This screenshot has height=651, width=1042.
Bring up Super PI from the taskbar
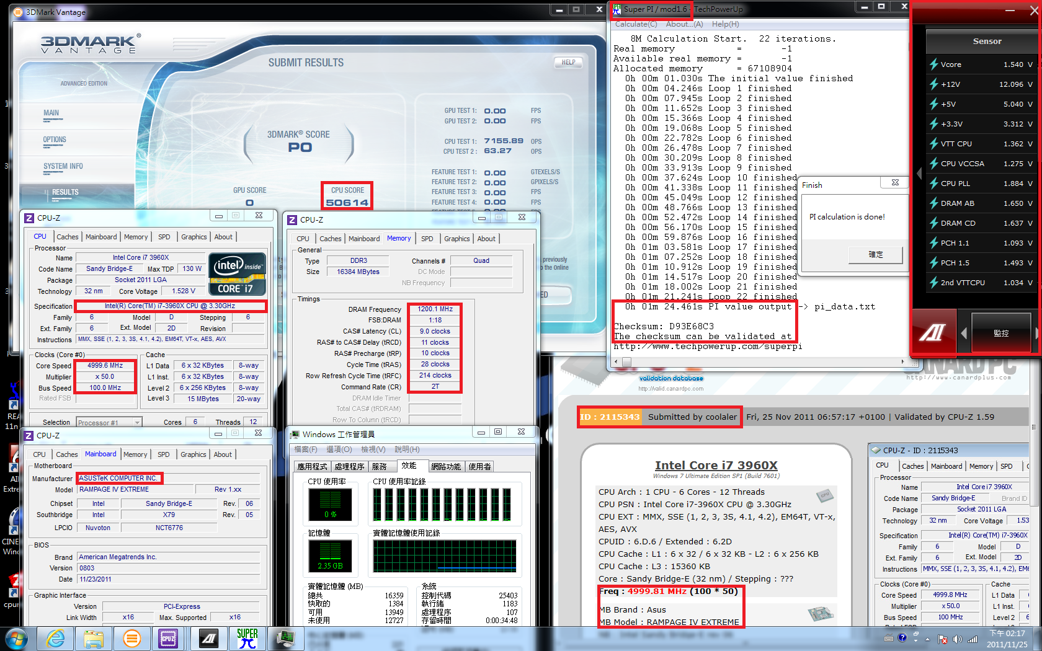click(x=247, y=639)
